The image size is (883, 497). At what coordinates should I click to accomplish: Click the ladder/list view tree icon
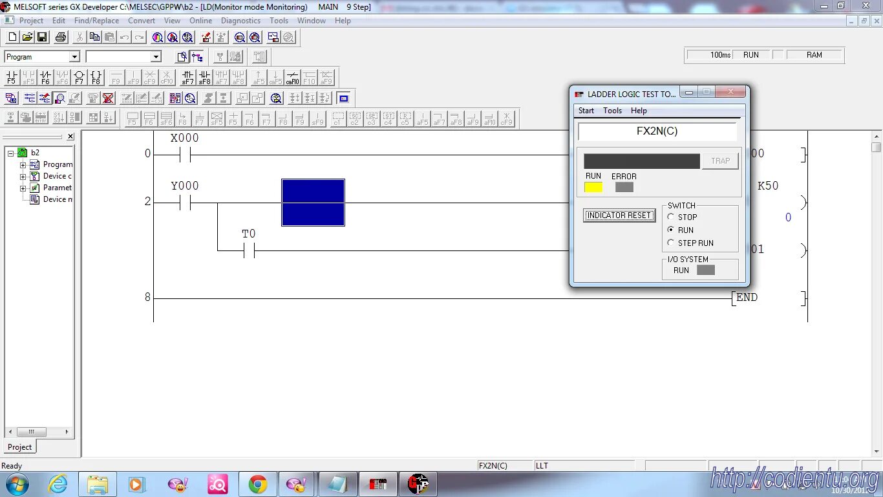pyautogui.click(x=197, y=57)
